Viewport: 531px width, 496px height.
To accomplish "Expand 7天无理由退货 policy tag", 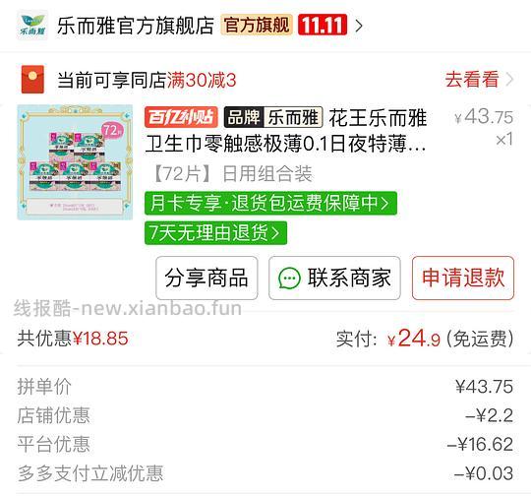I will pos(215,233).
